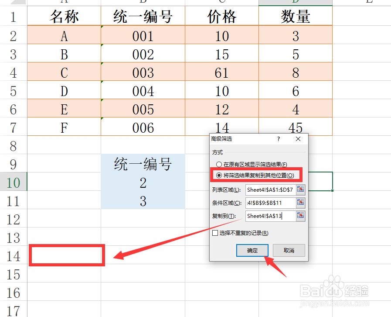The image size is (391, 317).
Task: Select criteria cell with value 2
Action: [143, 182]
